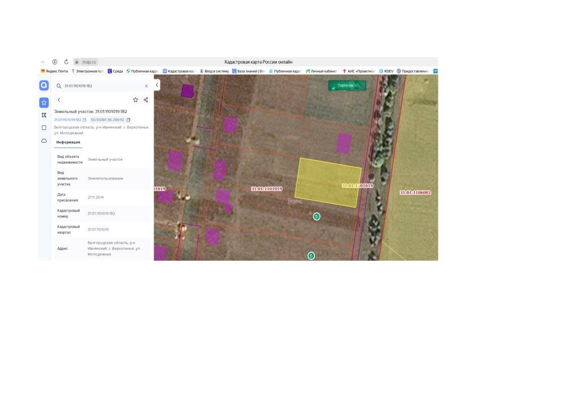Open the Личный кабинет bookmark
Screen dimensions: 564x399
[x=321, y=71]
